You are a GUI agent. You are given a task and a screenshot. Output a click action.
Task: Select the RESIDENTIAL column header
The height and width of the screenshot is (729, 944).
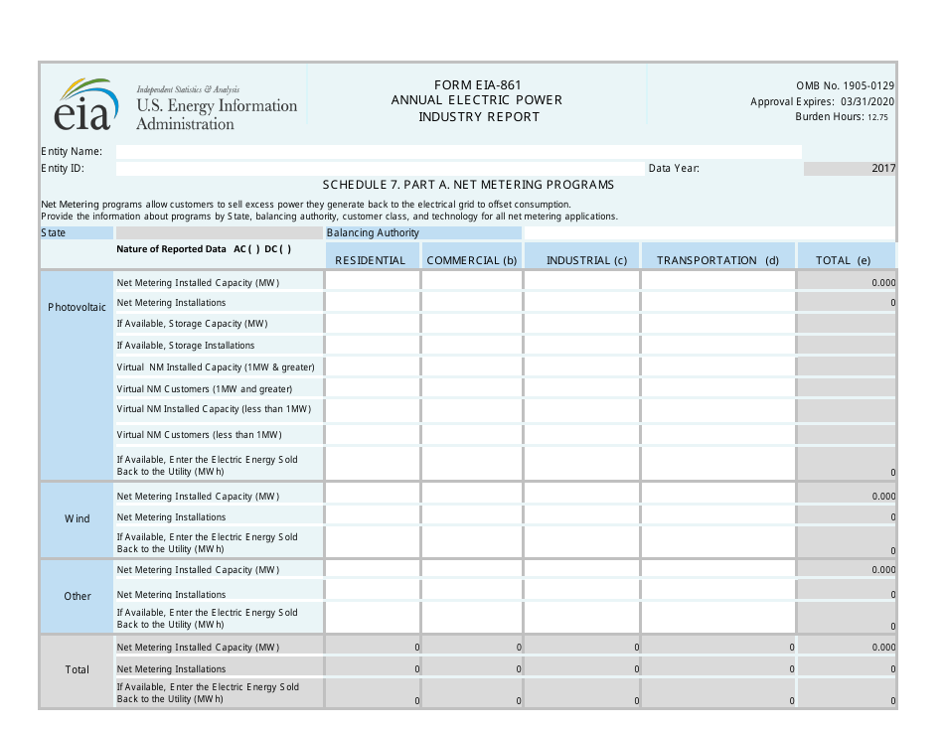[371, 260]
